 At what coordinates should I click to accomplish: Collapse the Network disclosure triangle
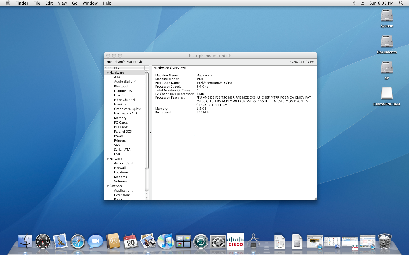[108, 159]
